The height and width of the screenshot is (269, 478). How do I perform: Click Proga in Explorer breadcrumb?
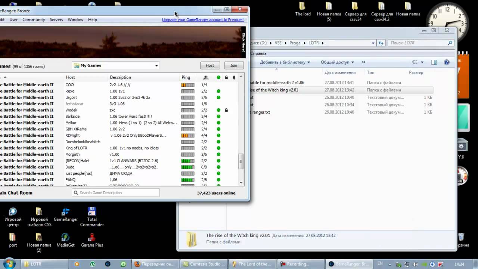click(x=295, y=43)
